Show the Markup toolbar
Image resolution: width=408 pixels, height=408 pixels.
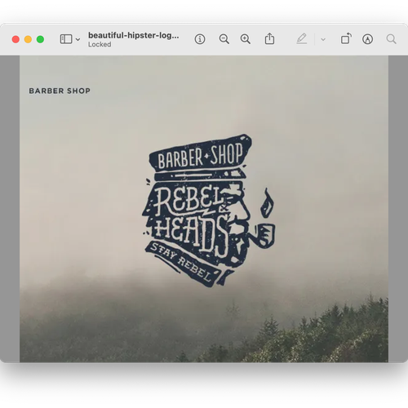coord(367,39)
